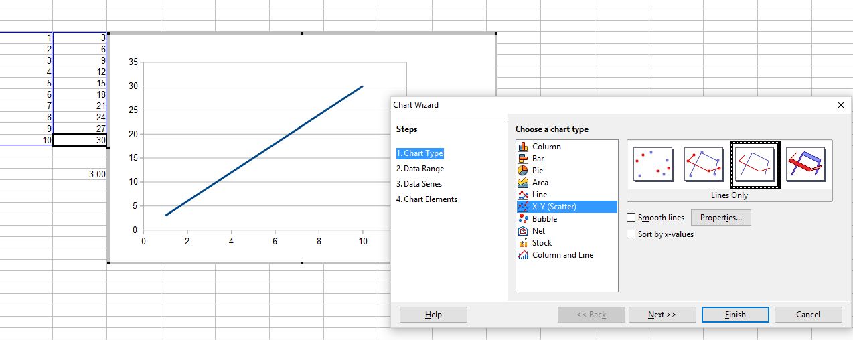
Task: Pick the Net chart type icon
Action: [x=524, y=231]
